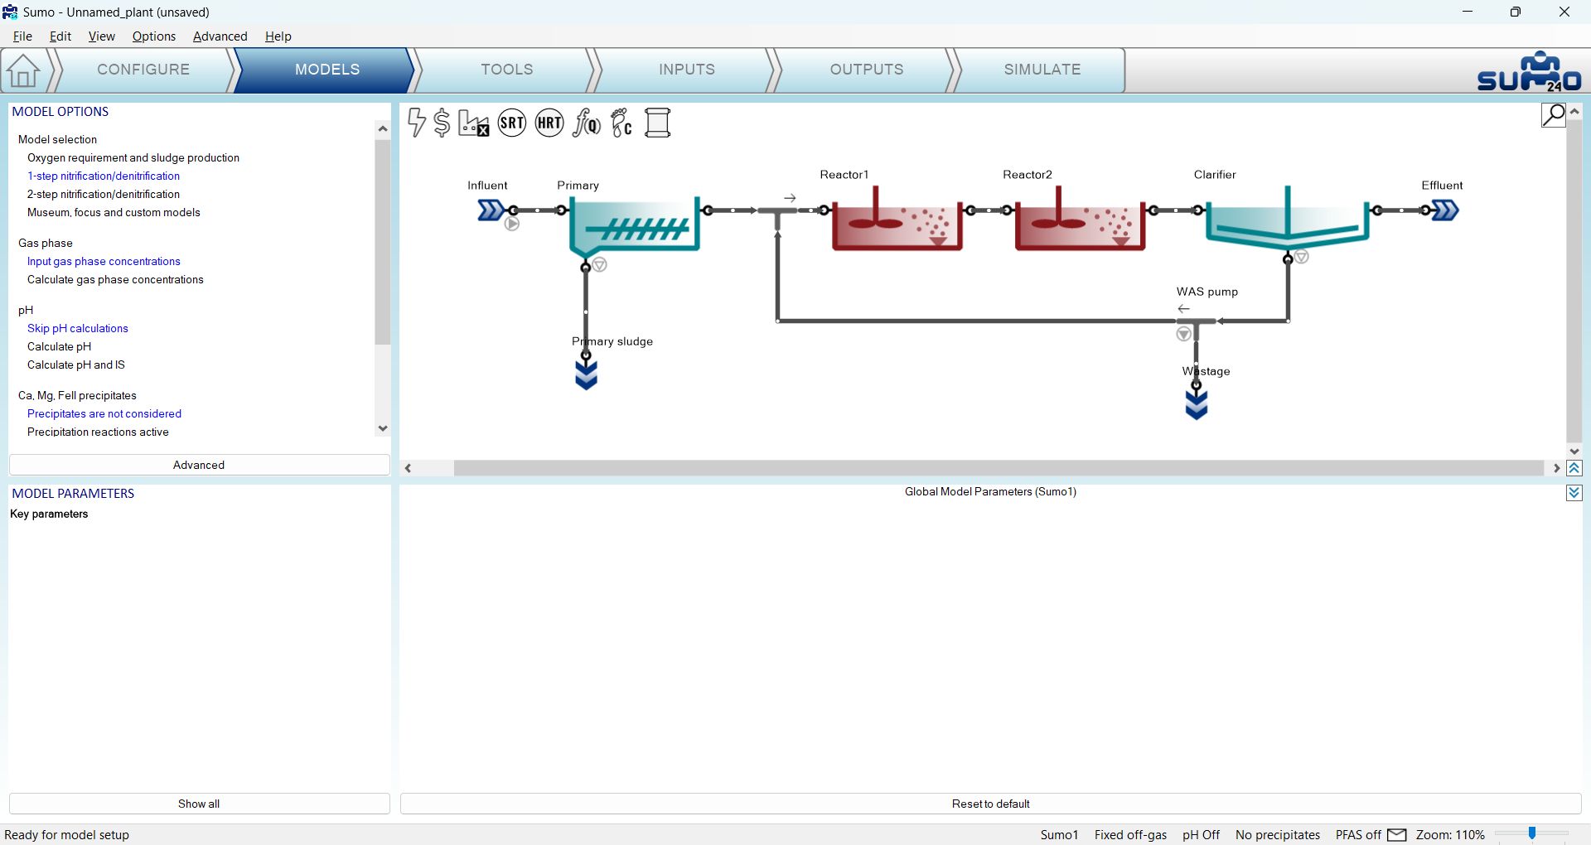This screenshot has height=845, width=1591.
Task: Open the energy lightning bolt tool
Action: [417, 123]
